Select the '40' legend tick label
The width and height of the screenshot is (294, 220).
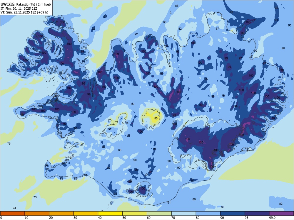100,218
